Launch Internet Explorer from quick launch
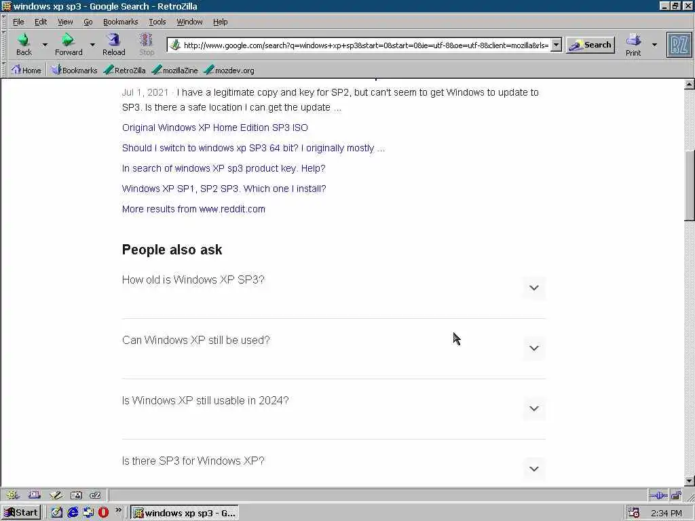 coord(73,513)
